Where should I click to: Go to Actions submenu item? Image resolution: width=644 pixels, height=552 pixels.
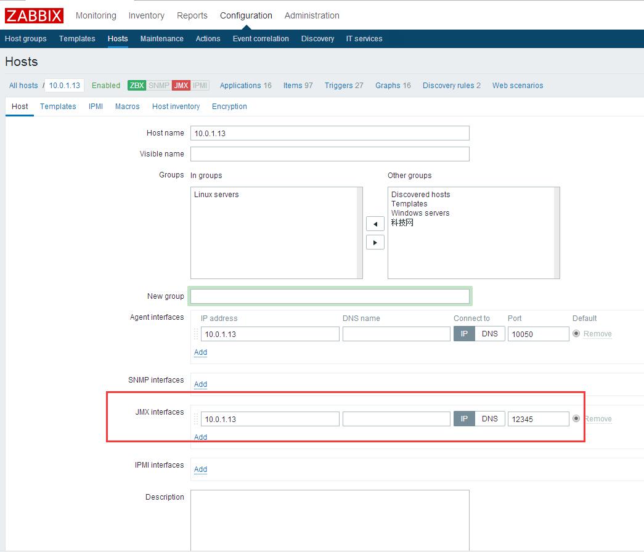pos(208,39)
